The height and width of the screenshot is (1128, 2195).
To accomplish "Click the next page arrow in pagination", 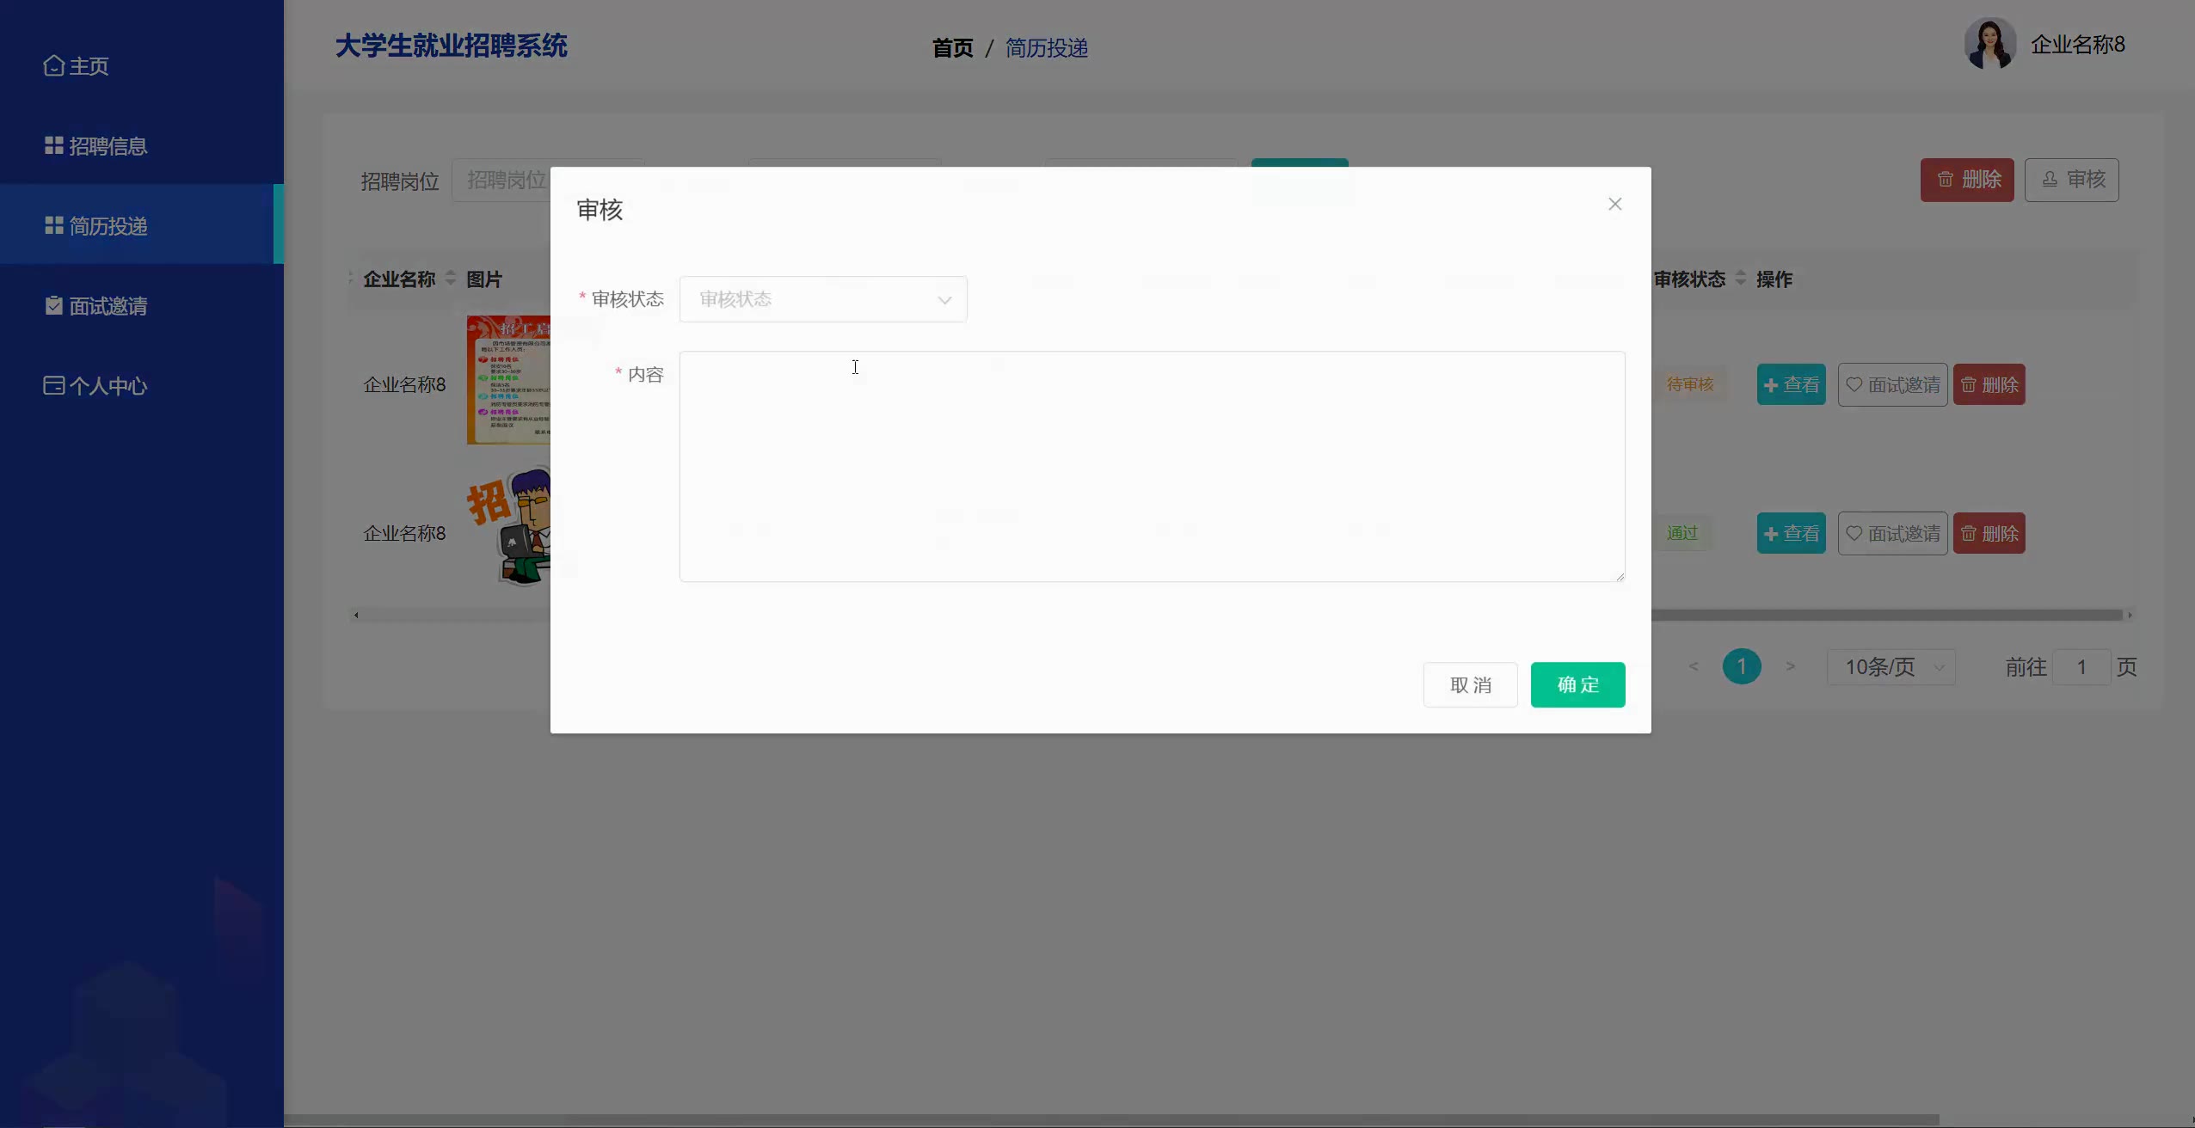I will [1790, 667].
